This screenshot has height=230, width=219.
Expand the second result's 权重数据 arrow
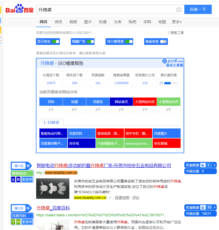pos(215,207)
